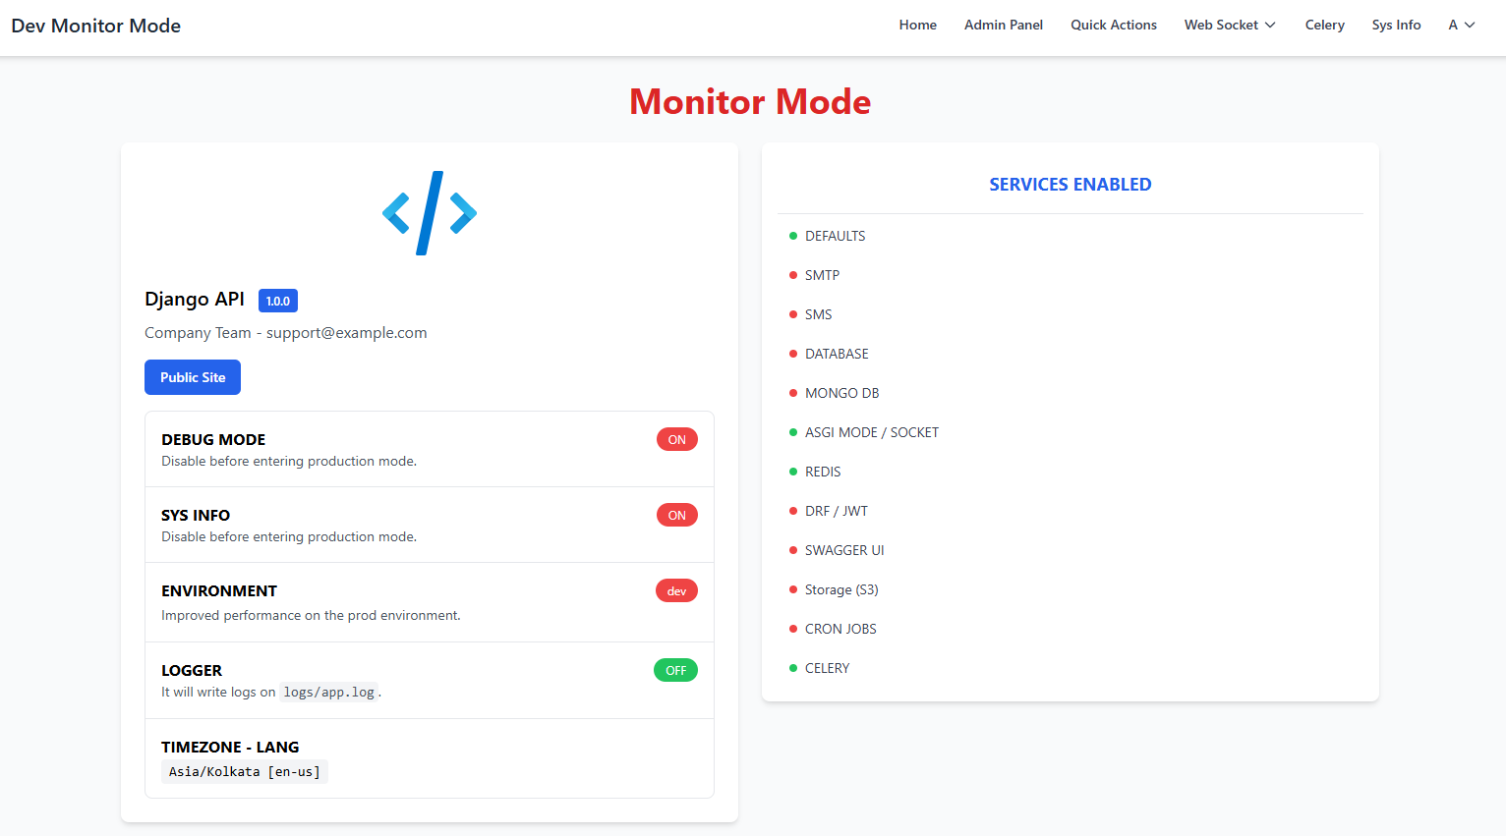Toggle SYS INFO off
Image resolution: width=1506 pixels, height=836 pixels.
[x=676, y=514]
